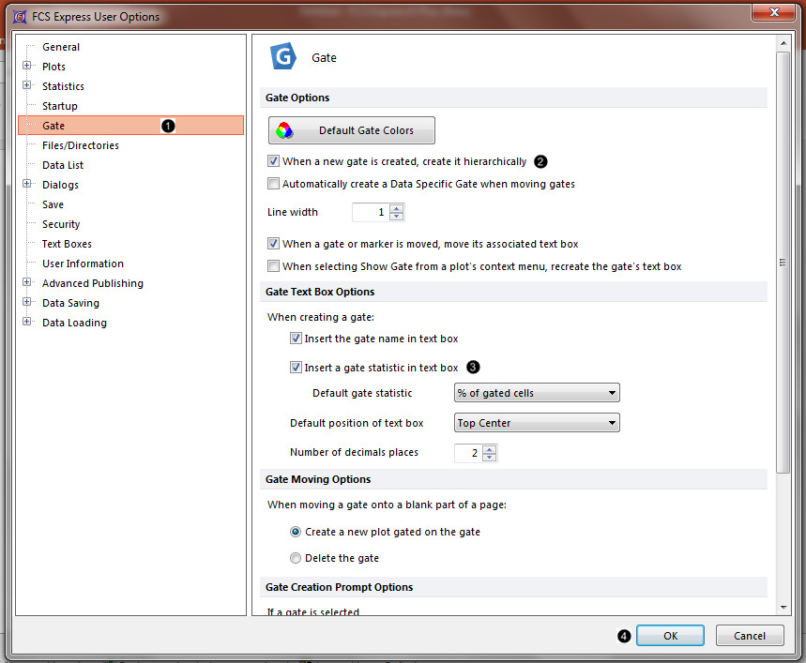This screenshot has width=806, height=663.
Task: Click the Line width input field
Action: 370,213
